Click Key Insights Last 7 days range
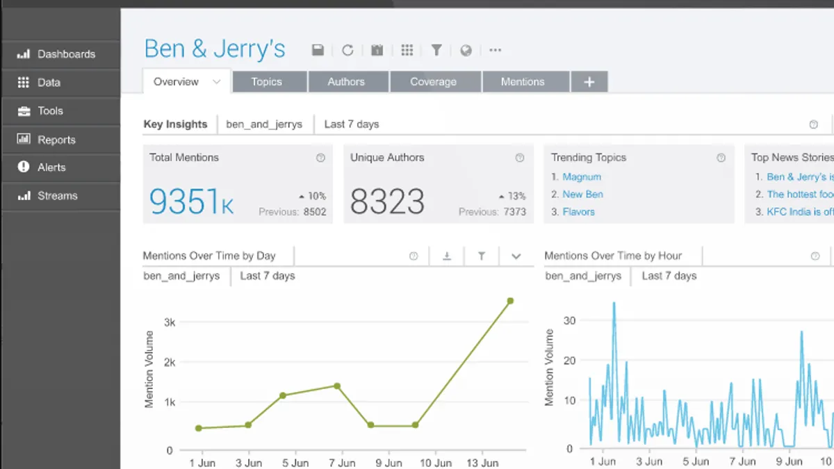Image resolution: width=834 pixels, height=469 pixels. pyautogui.click(x=352, y=124)
